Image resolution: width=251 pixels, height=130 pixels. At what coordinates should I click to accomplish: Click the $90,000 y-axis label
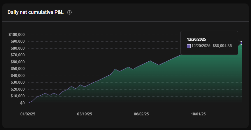(x=18, y=41)
